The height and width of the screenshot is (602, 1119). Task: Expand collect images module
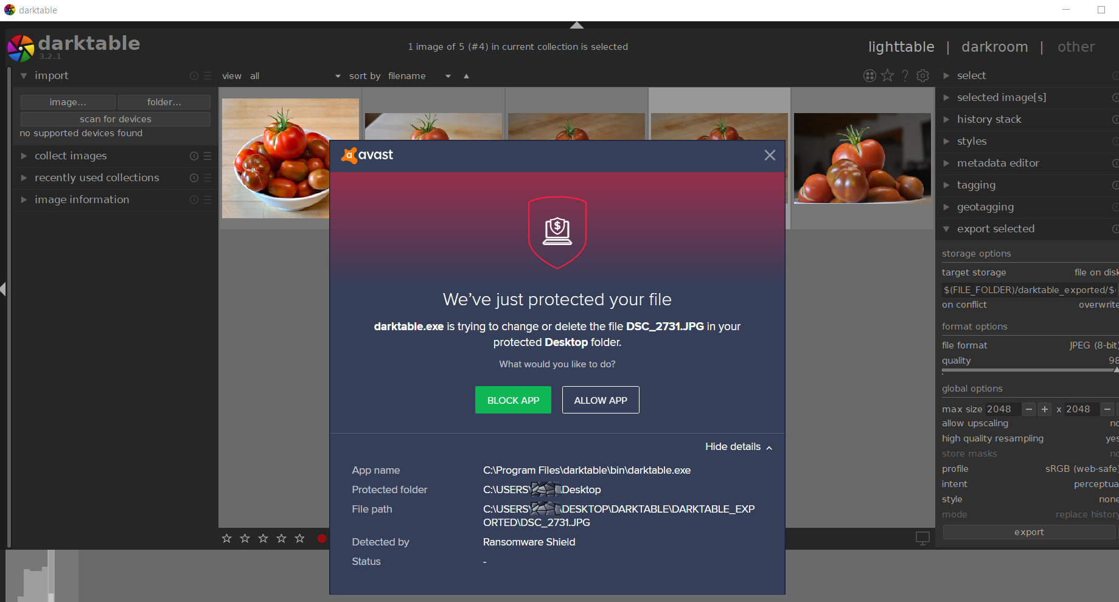(24, 156)
